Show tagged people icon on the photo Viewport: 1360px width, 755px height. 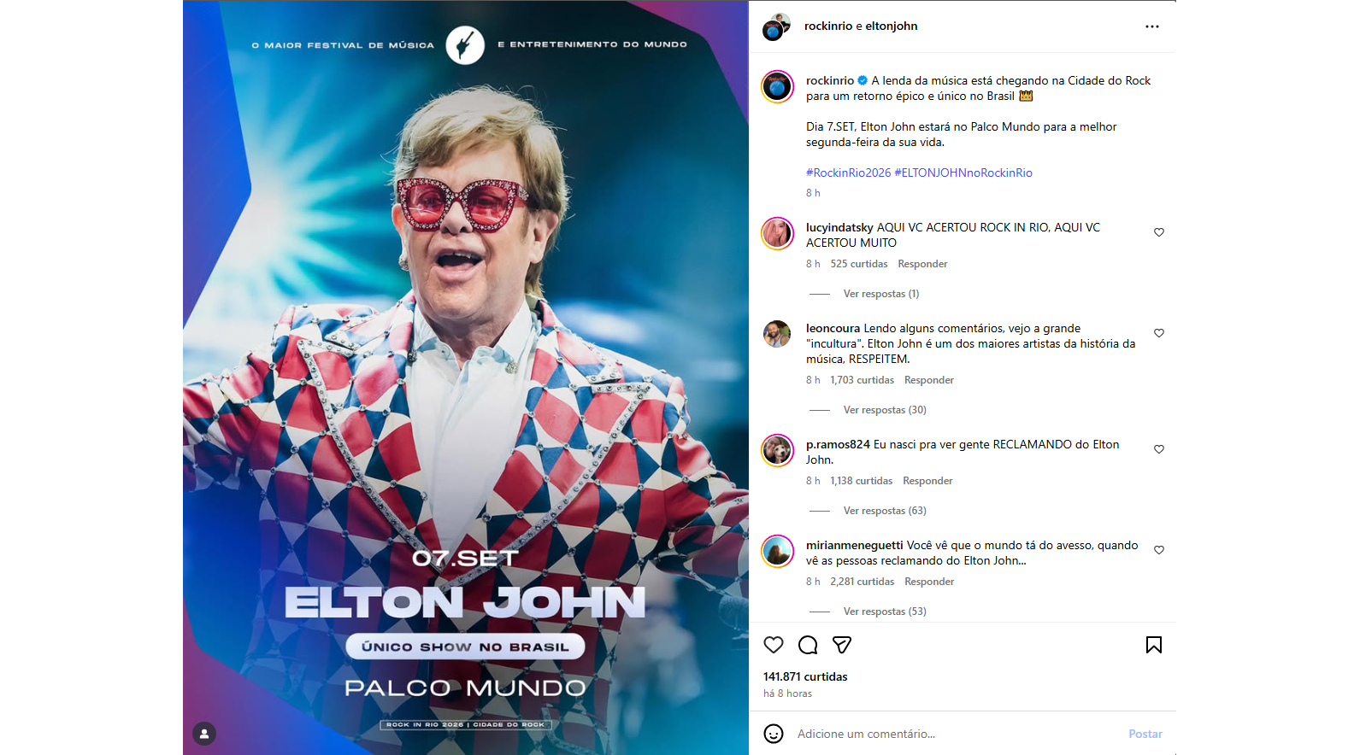tap(204, 734)
